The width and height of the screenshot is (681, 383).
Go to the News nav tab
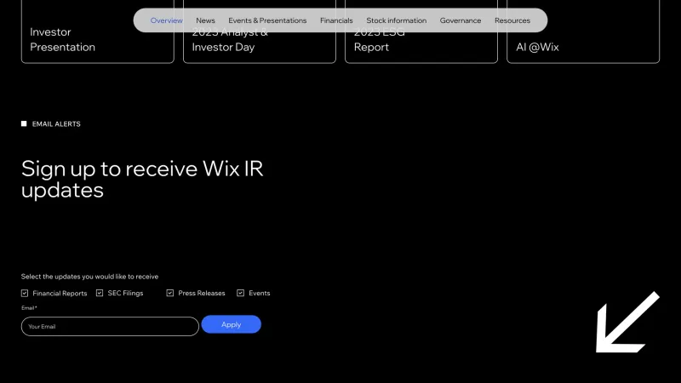pyautogui.click(x=205, y=20)
